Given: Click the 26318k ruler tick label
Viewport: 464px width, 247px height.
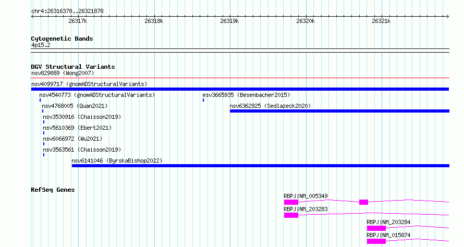Looking at the screenshot, I should pos(154,21).
